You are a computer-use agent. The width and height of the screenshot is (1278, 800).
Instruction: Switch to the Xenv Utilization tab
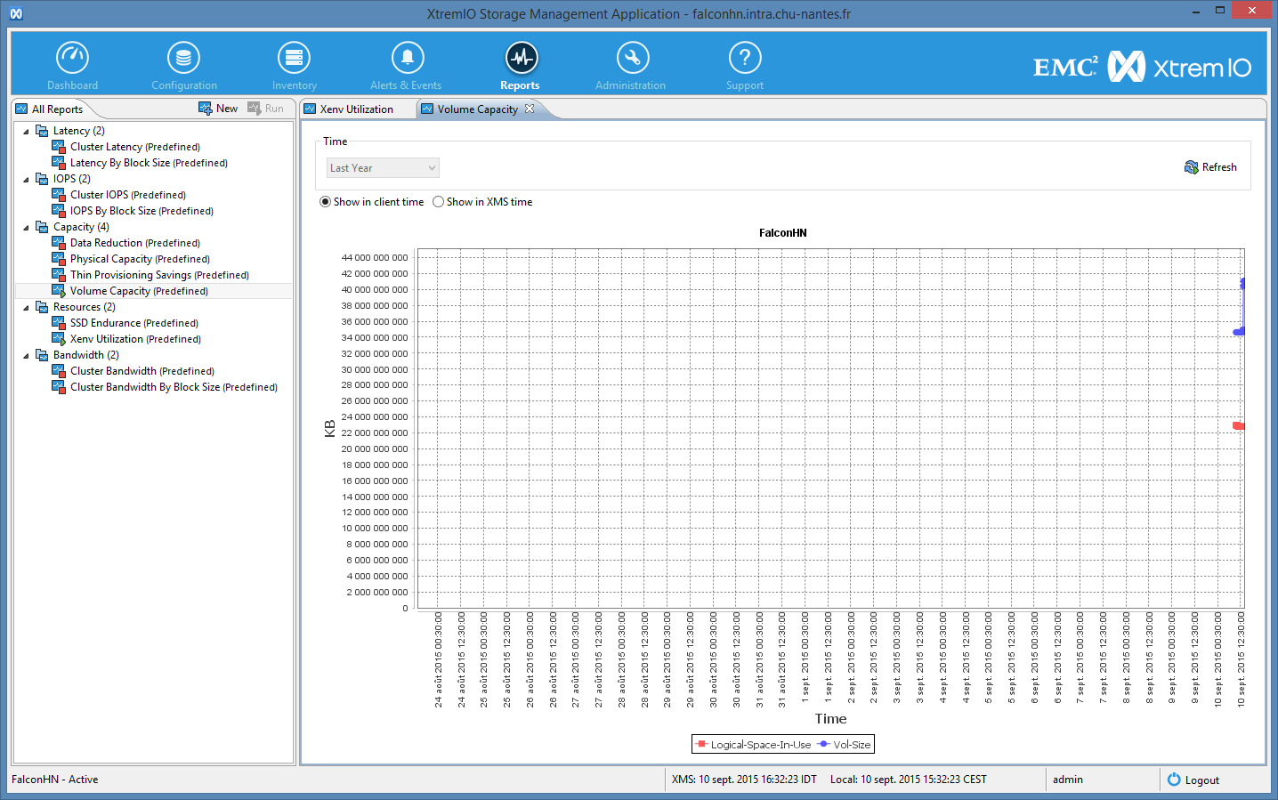(x=356, y=109)
